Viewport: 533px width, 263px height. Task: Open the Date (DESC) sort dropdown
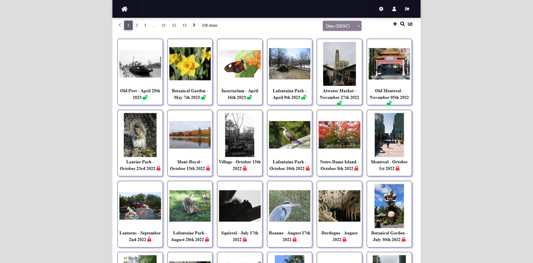click(x=342, y=26)
